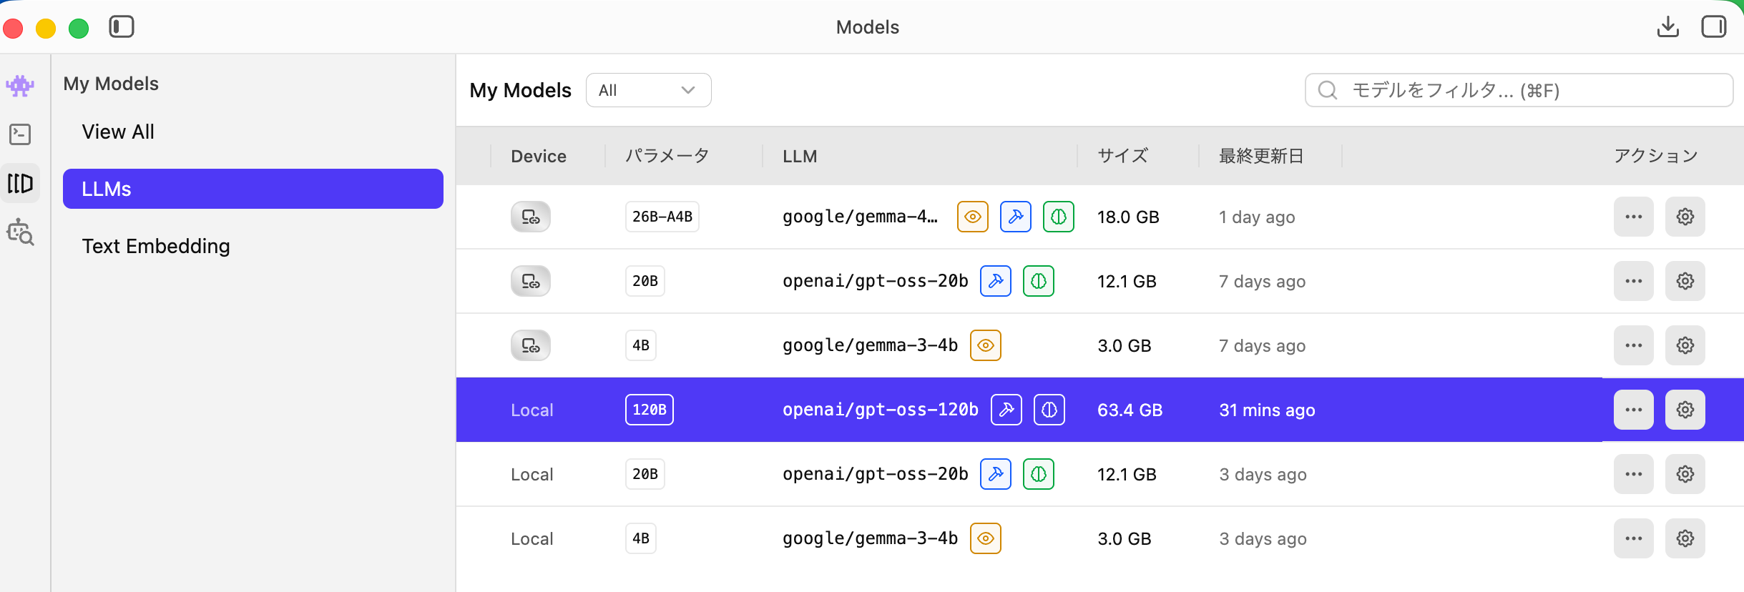
Task: Click View All in My Models
Action: 118,132
